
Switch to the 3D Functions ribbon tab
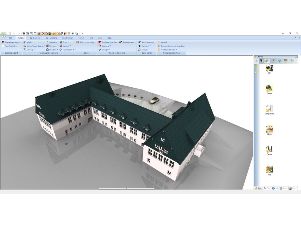51,38
